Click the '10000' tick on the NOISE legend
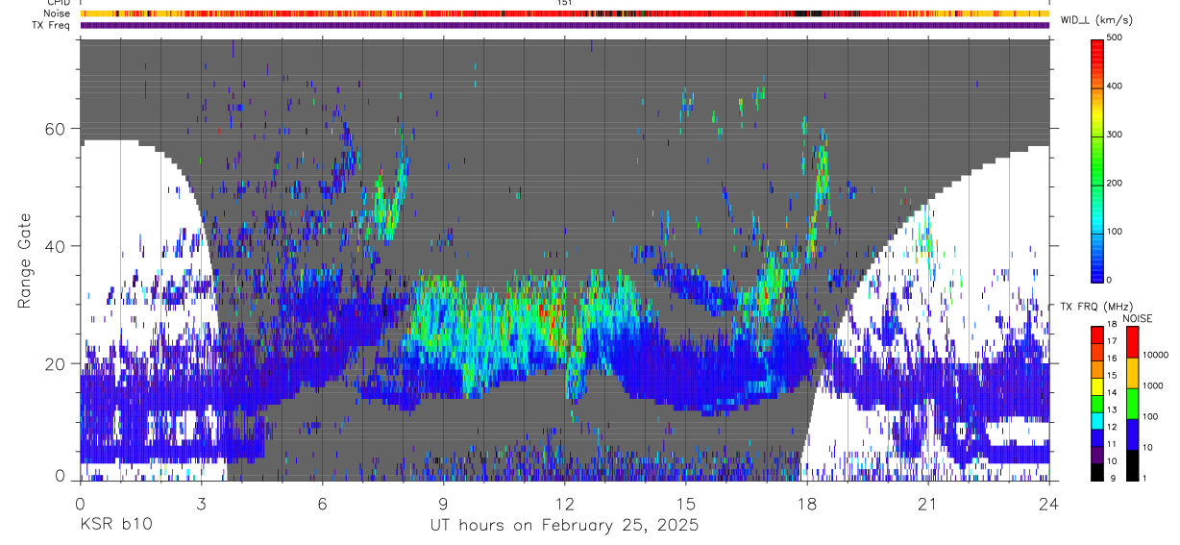This screenshot has width=1180, height=545. tap(1157, 355)
